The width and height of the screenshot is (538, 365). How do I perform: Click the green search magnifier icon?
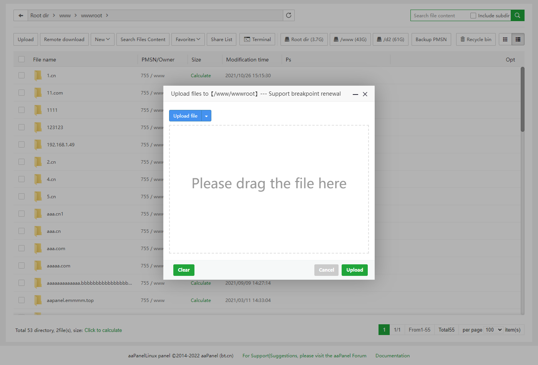pyautogui.click(x=518, y=15)
